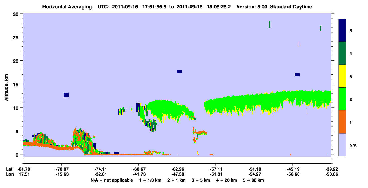368x188 pixels.
Task: Click the bright green colorbar segment labeled 2
Action: tap(342, 99)
